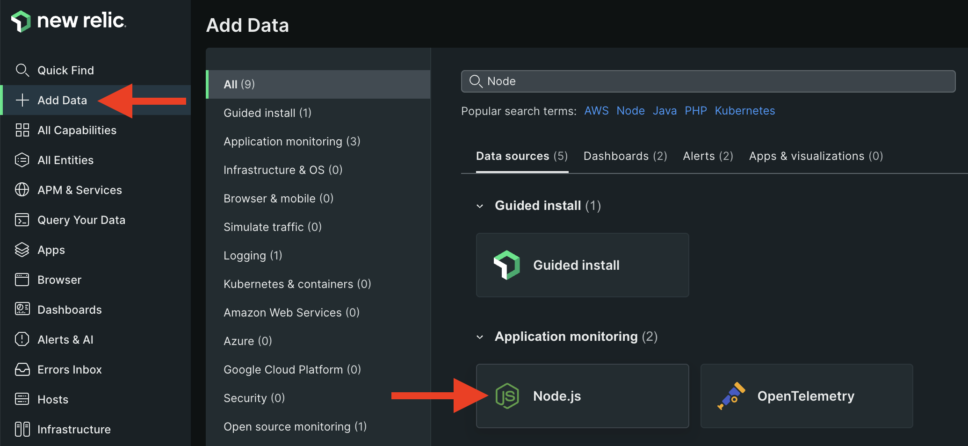
Task: Click the OpenTelemetry telescope icon
Action: pyautogui.click(x=731, y=396)
